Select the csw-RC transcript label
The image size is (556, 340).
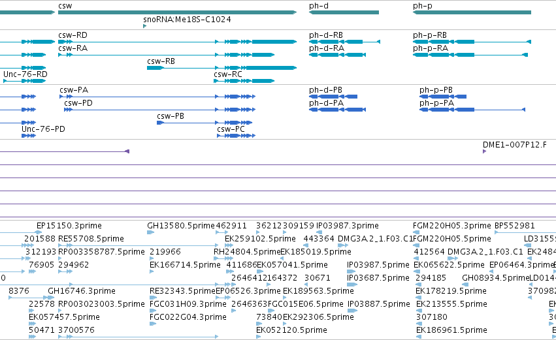pos(227,74)
